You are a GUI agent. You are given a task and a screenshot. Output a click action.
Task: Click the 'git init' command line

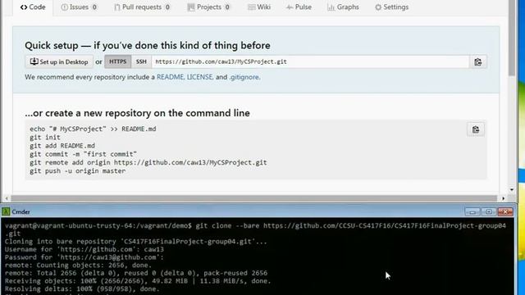(45, 138)
